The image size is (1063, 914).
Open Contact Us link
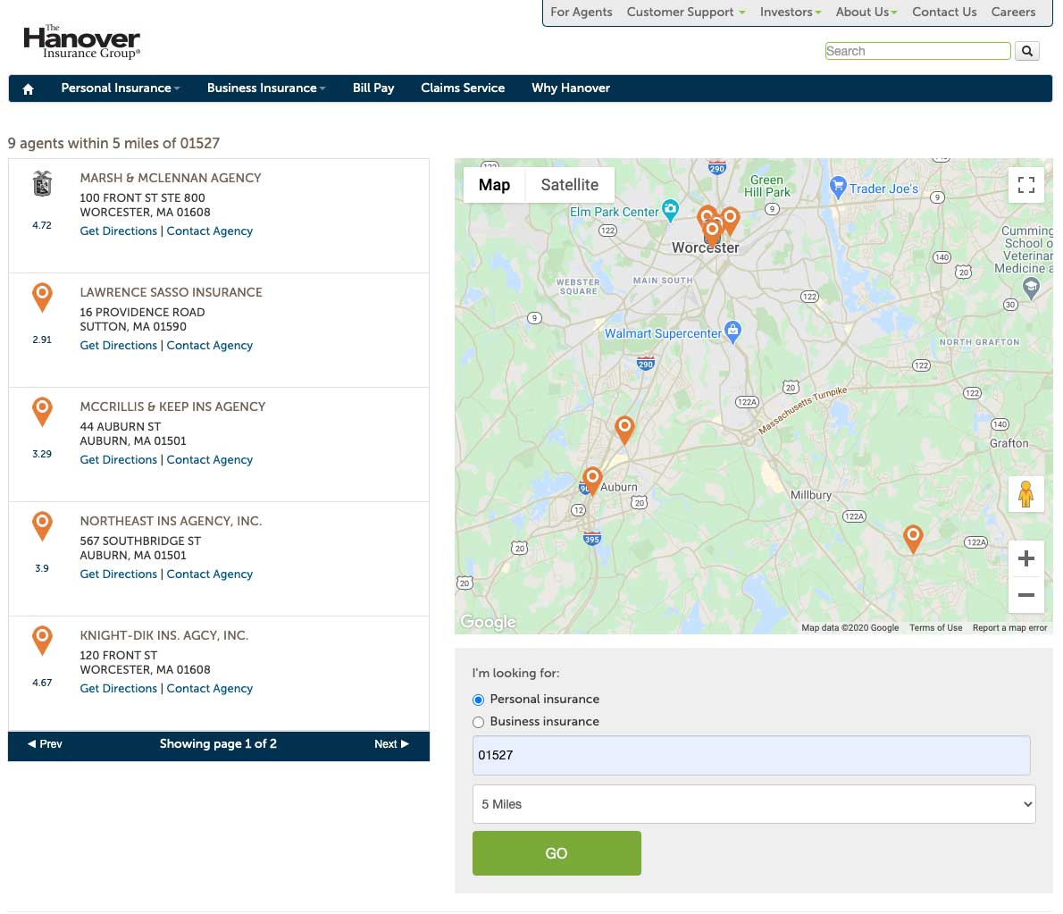(x=943, y=13)
